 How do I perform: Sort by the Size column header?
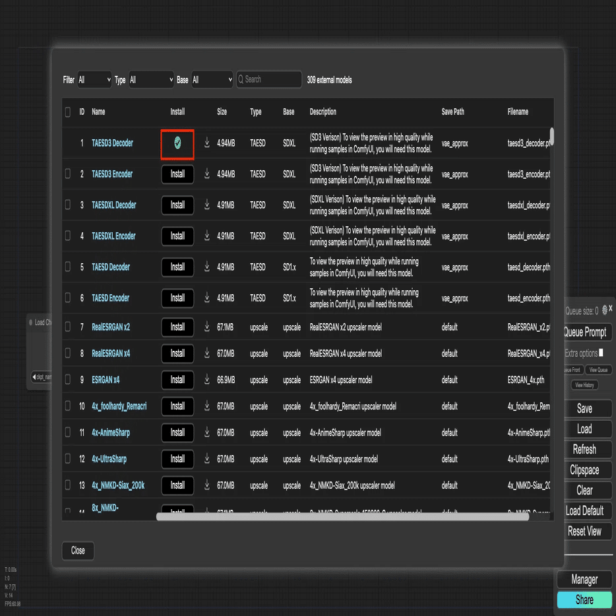(x=222, y=112)
